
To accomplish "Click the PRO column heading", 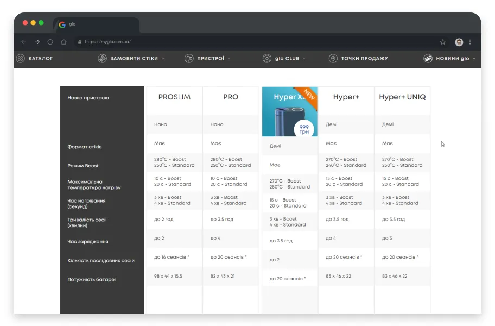I will point(231,97).
